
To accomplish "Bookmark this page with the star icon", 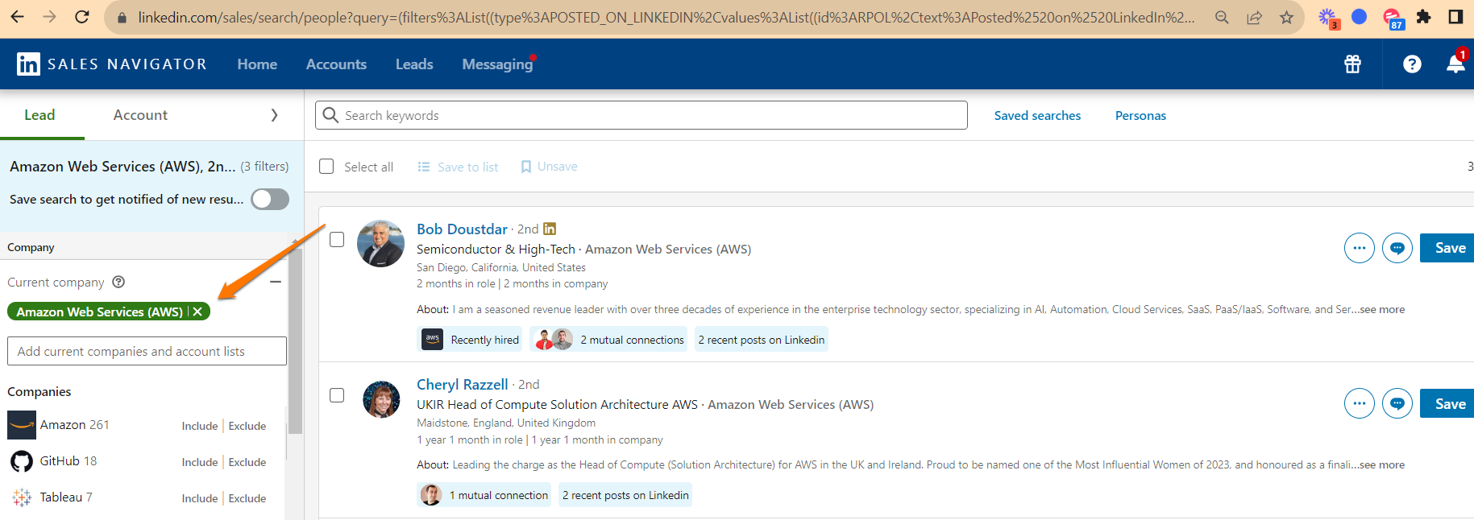I will (x=1286, y=17).
